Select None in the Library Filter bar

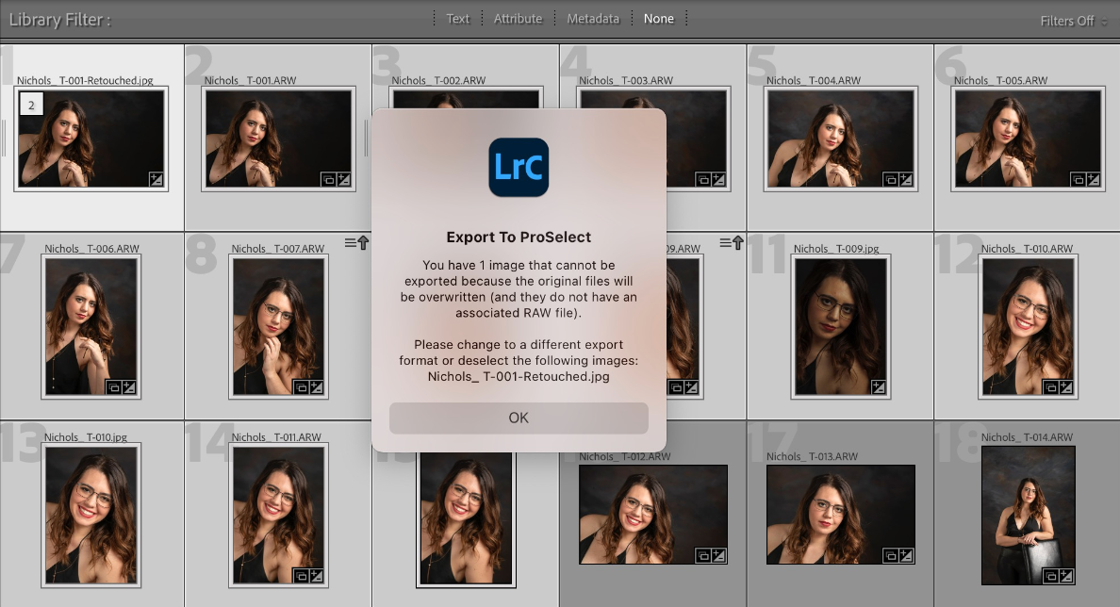659,19
